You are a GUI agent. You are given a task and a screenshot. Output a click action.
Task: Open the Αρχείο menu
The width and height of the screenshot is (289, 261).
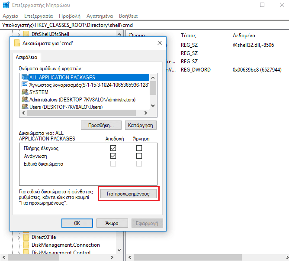tap(10, 16)
